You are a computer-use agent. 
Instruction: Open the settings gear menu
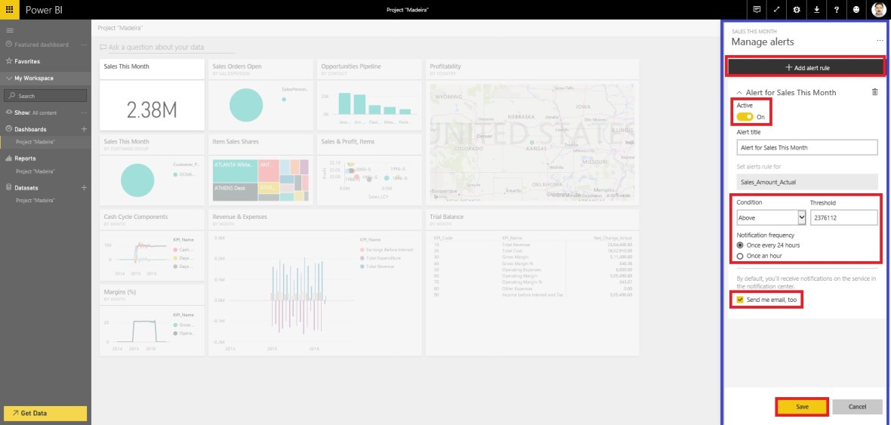[x=797, y=10]
